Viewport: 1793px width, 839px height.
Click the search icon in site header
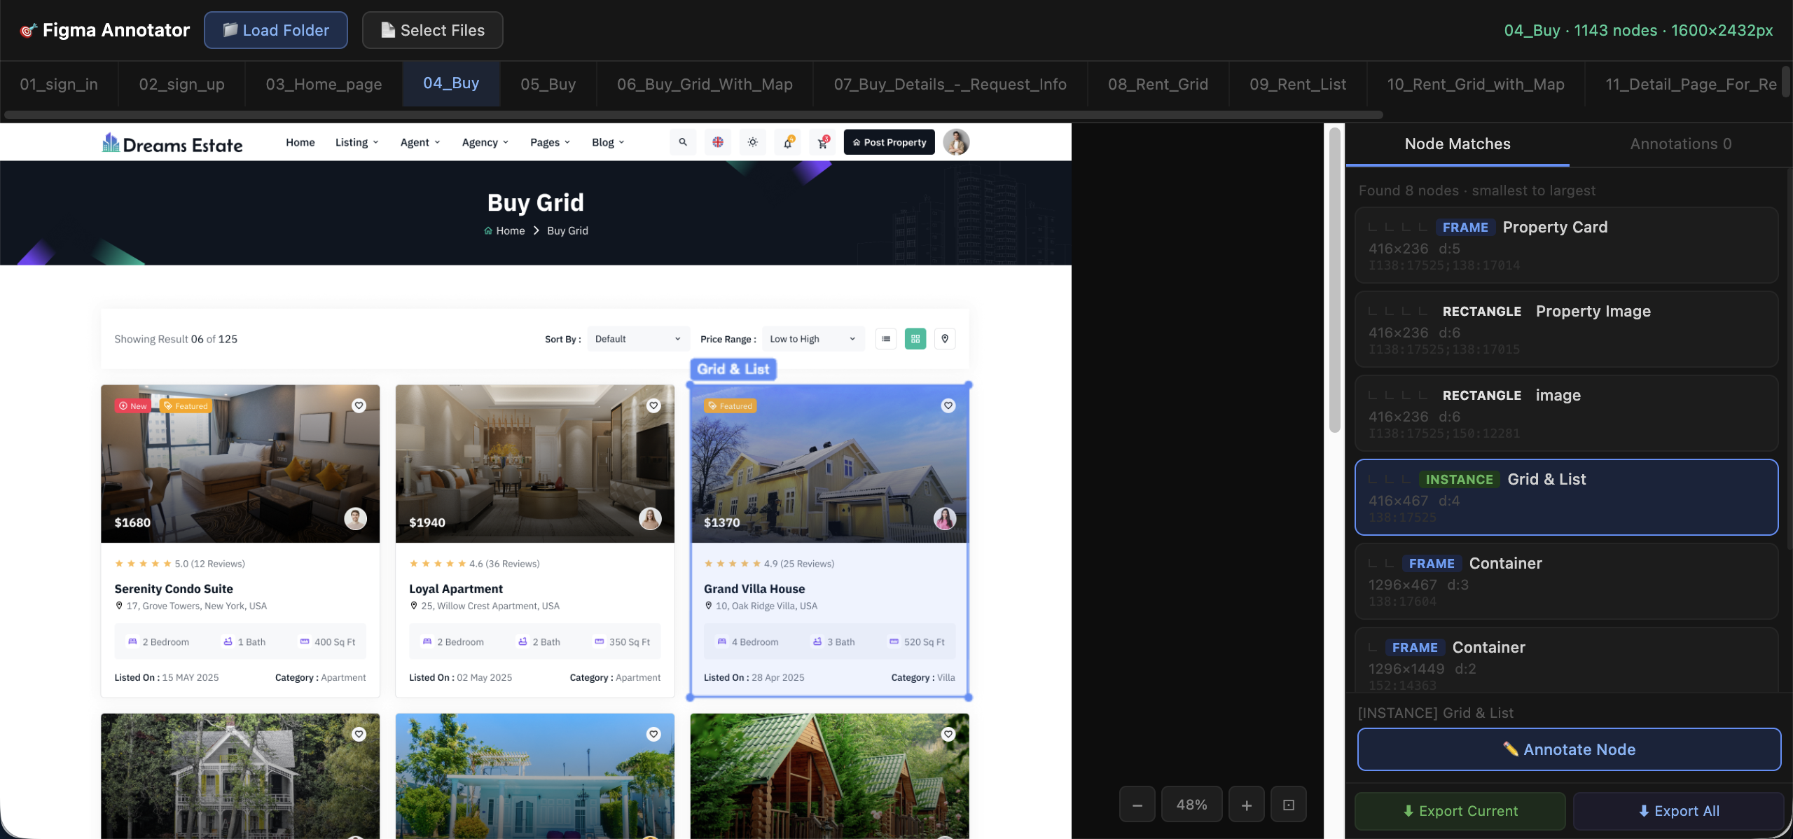pos(683,142)
